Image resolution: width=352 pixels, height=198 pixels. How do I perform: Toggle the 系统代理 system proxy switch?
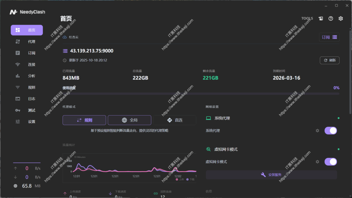coord(330,131)
